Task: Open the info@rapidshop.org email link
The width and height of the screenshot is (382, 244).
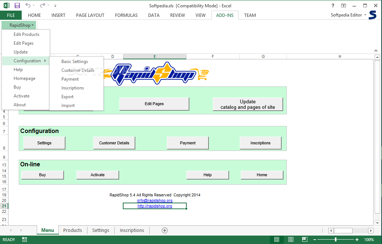Action: (x=155, y=200)
